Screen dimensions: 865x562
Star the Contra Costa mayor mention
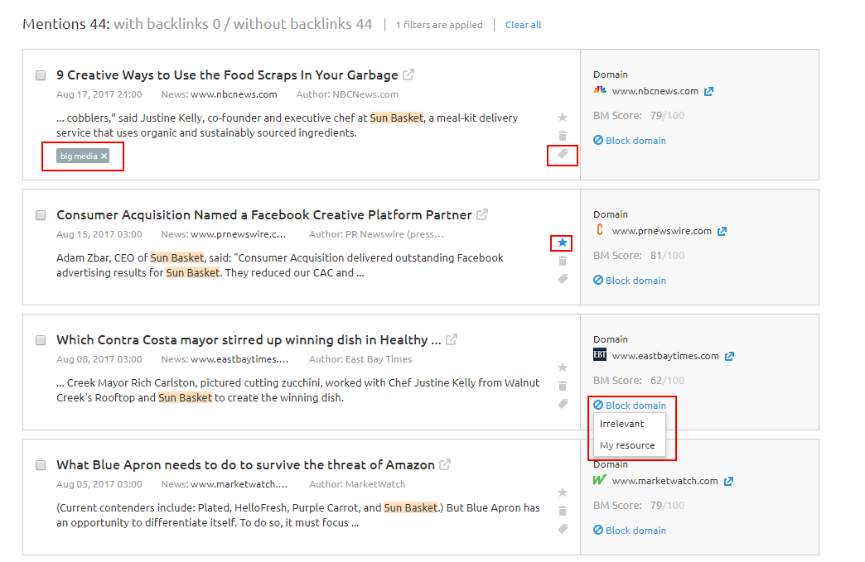click(562, 367)
